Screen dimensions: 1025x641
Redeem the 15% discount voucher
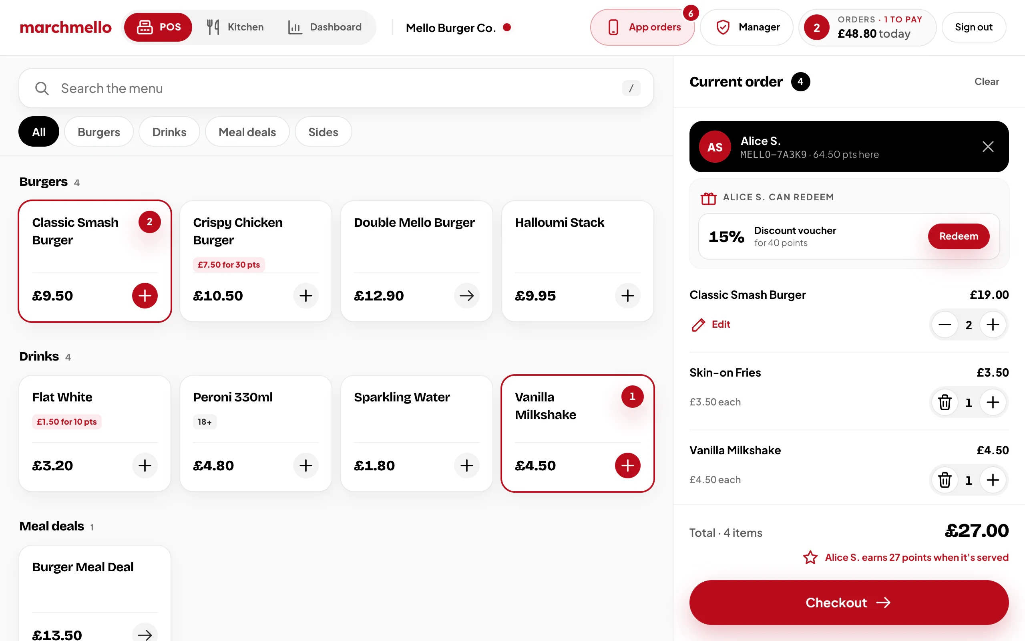[959, 236]
